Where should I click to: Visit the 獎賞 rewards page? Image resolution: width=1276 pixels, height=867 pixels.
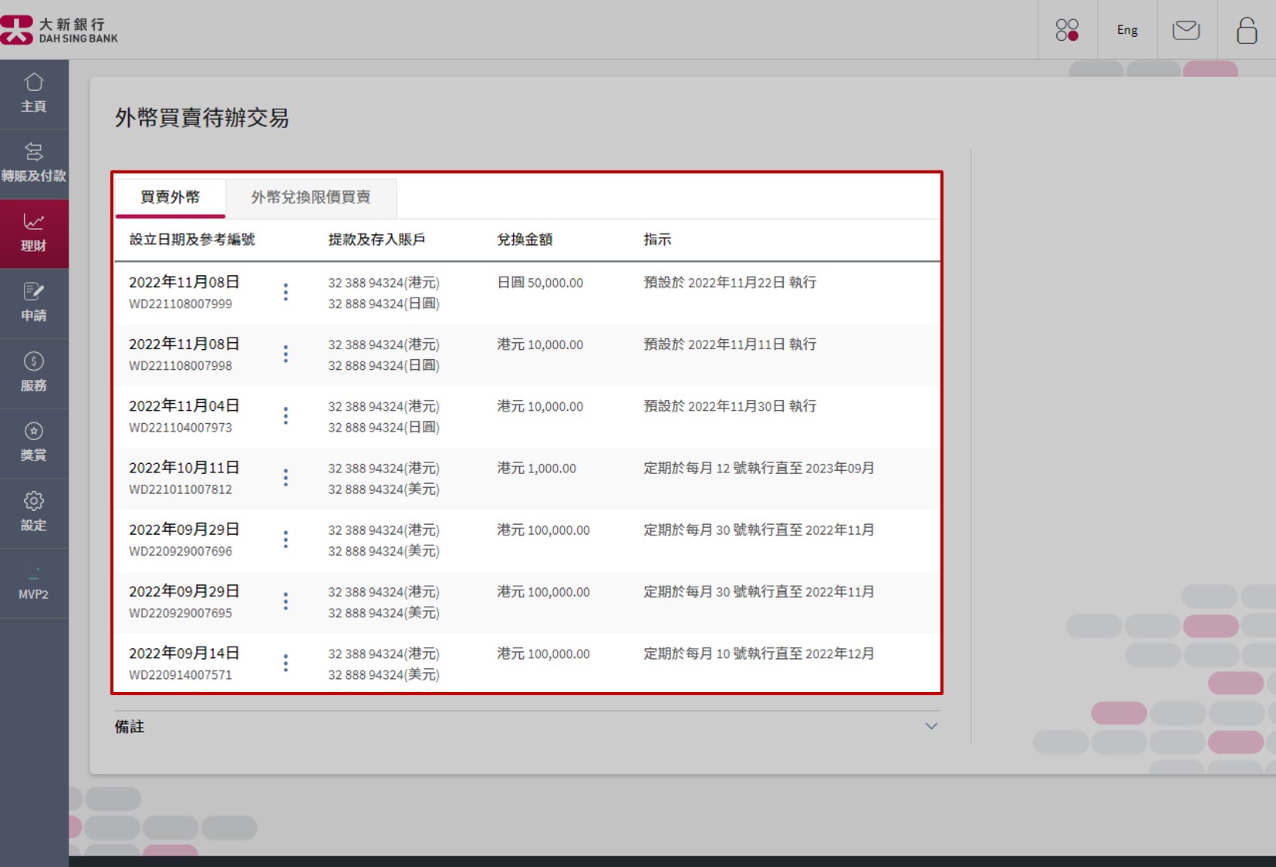pyautogui.click(x=34, y=441)
